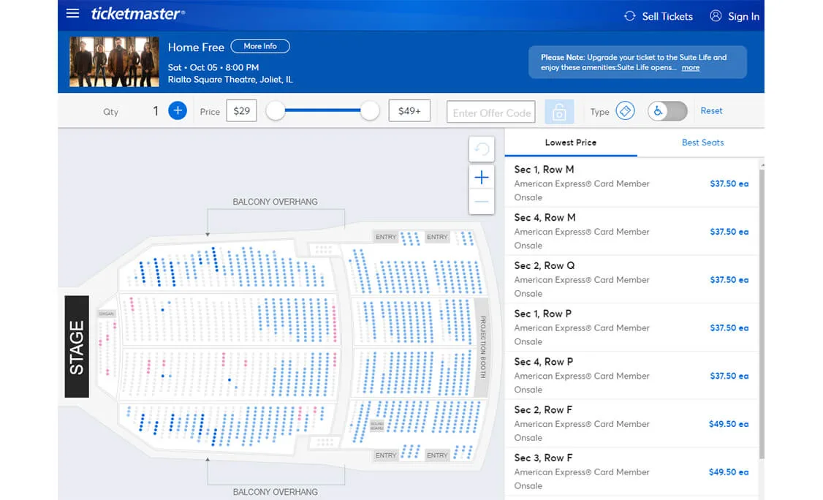This screenshot has height=500, width=823.
Task: Select the Lowest Price tab
Action: (x=570, y=143)
